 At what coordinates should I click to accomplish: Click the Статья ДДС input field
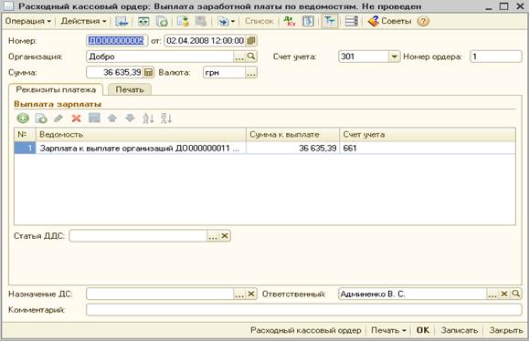[x=138, y=236]
